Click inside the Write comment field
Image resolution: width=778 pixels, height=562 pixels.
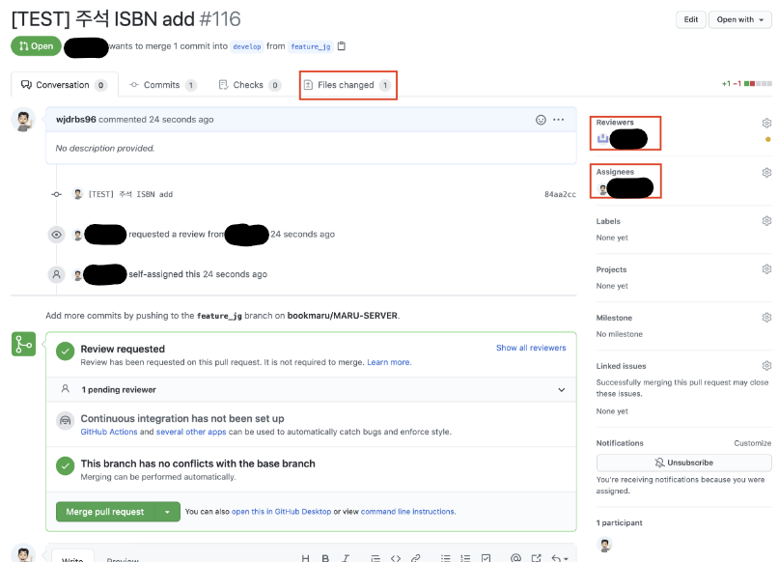[72, 558]
